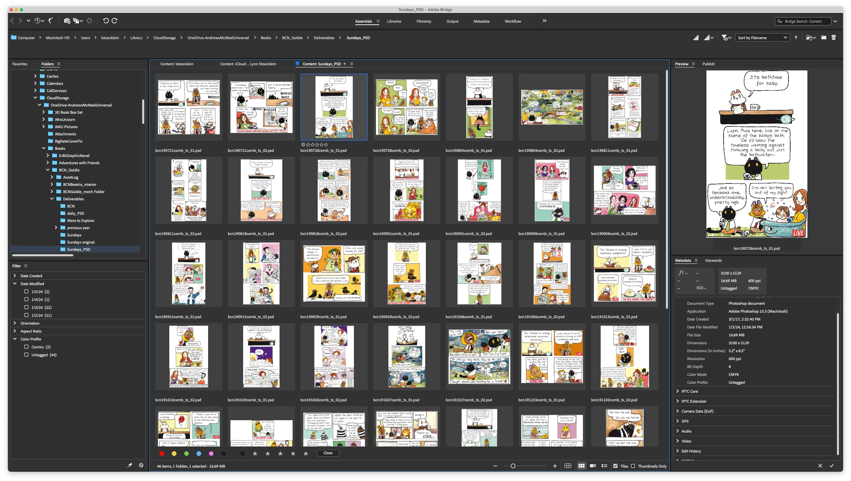
Task: Switch to details view icon
Action: 593,466
